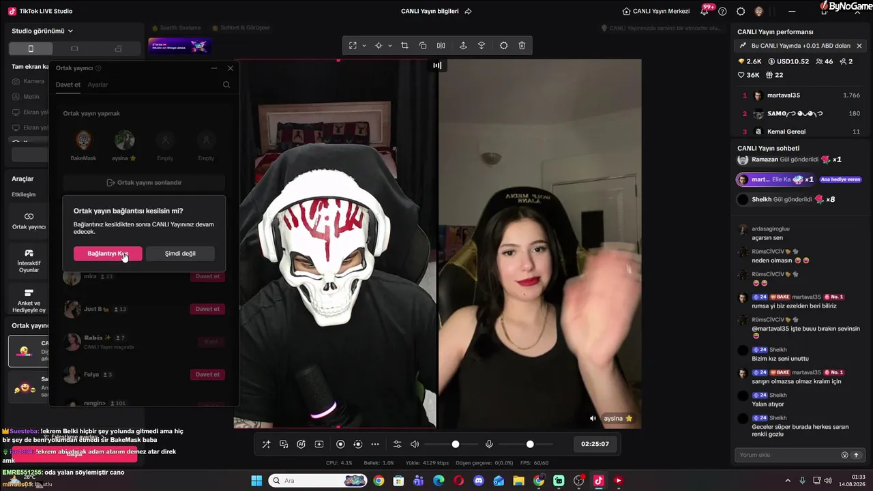Mute the microphone
The height and width of the screenshot is (491, 873).
(x=489, y=445)
